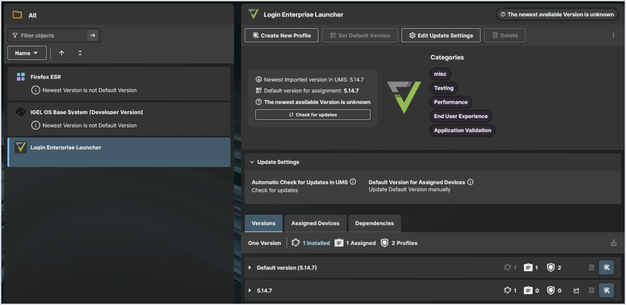Open the three-dot more options menu
The height and width of the screenshot is (305, 626).
click(x=613, y=36)
